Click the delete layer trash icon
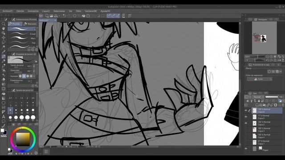 283,105
